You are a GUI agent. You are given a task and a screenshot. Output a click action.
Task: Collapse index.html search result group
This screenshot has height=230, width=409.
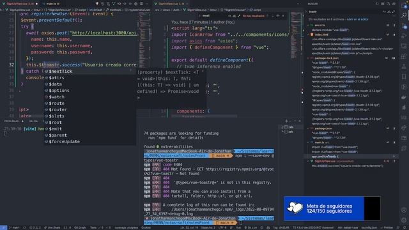308,34
